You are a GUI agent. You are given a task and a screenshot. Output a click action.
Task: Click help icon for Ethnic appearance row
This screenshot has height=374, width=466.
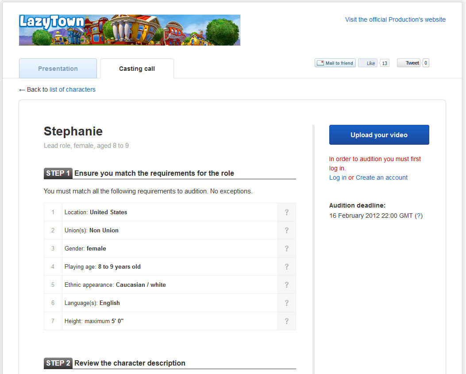(x=286, y=285)
